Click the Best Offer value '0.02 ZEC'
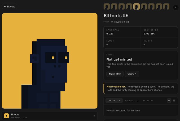The height and width of the screenshot is (121, 180). pos(149,34)
